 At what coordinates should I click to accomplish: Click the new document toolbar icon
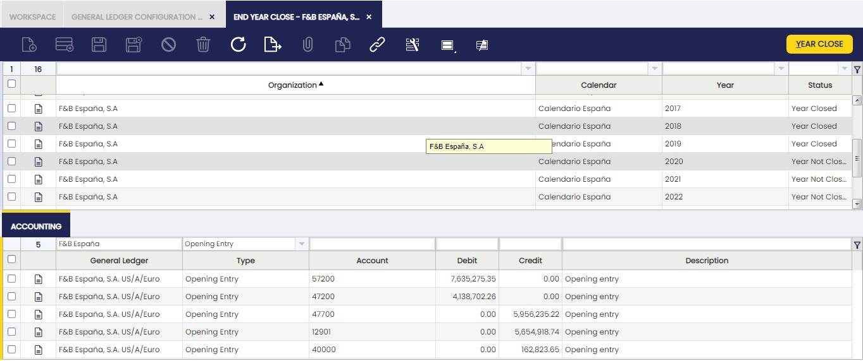(x=29, y=44)
